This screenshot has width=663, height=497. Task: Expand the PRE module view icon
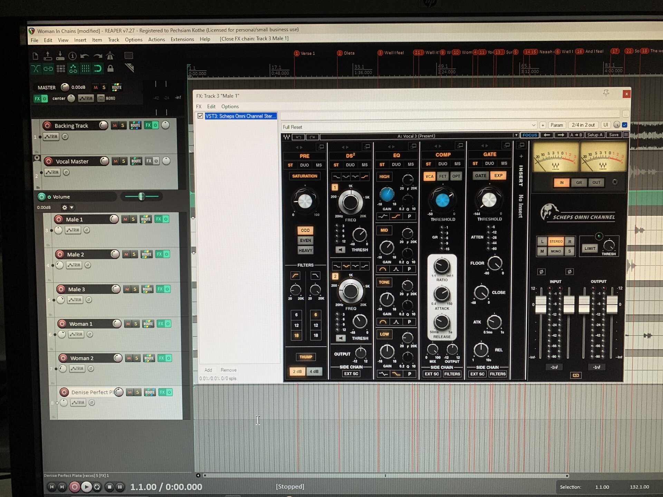click(x=321, y=147)
